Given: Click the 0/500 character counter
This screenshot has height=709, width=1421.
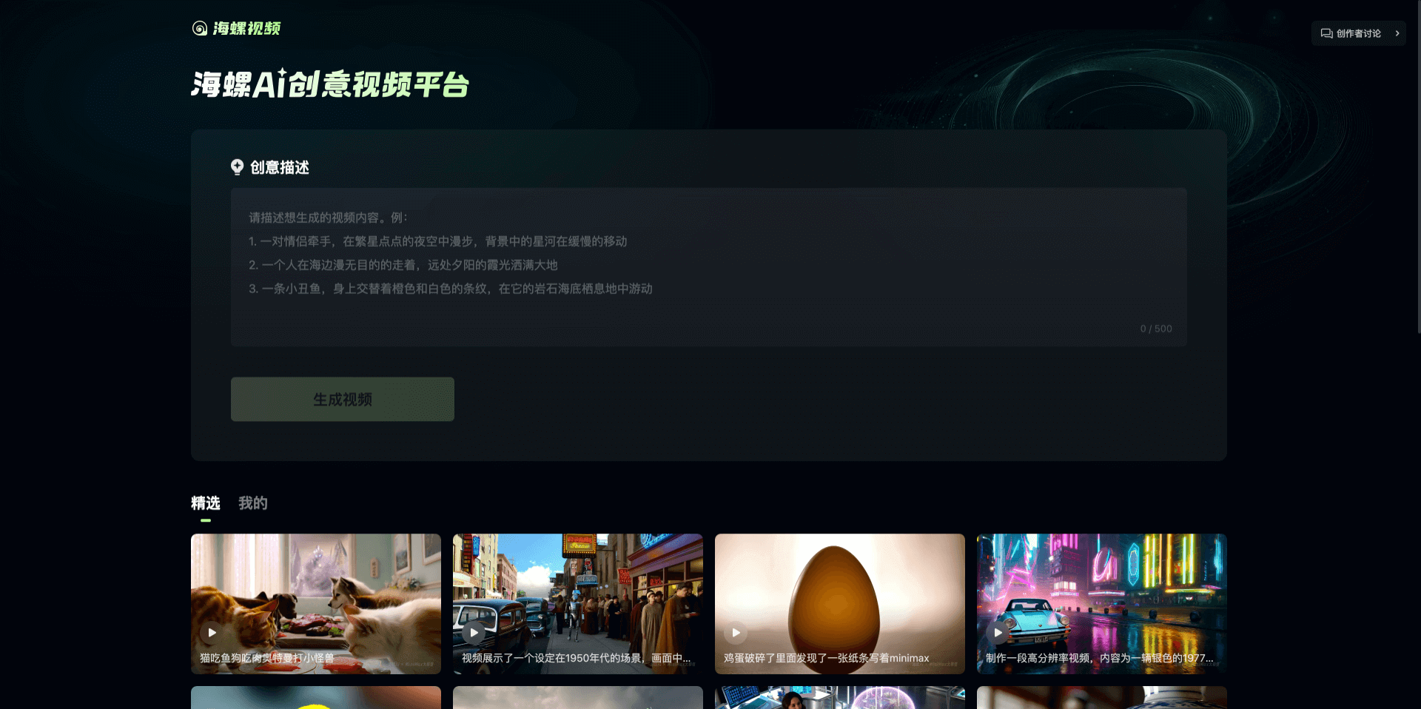Looking at the screenshot, I should point(1155,329).
